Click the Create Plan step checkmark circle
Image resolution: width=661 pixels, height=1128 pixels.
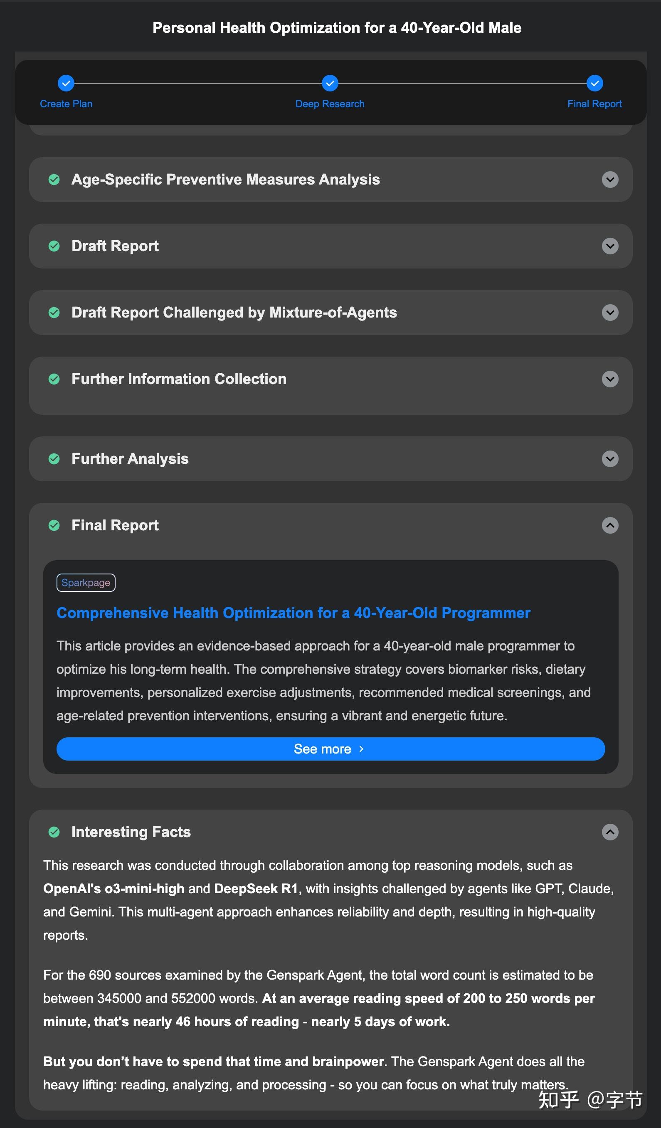coord(66,83)
